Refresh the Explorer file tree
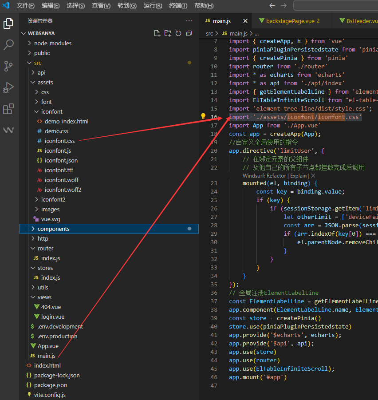This screenshot has height=400, width=378. (x=178, y=33)
